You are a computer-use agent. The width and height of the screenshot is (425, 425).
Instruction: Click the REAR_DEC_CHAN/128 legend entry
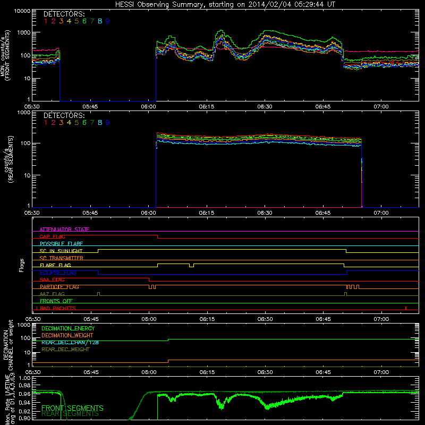pos(70,342)
